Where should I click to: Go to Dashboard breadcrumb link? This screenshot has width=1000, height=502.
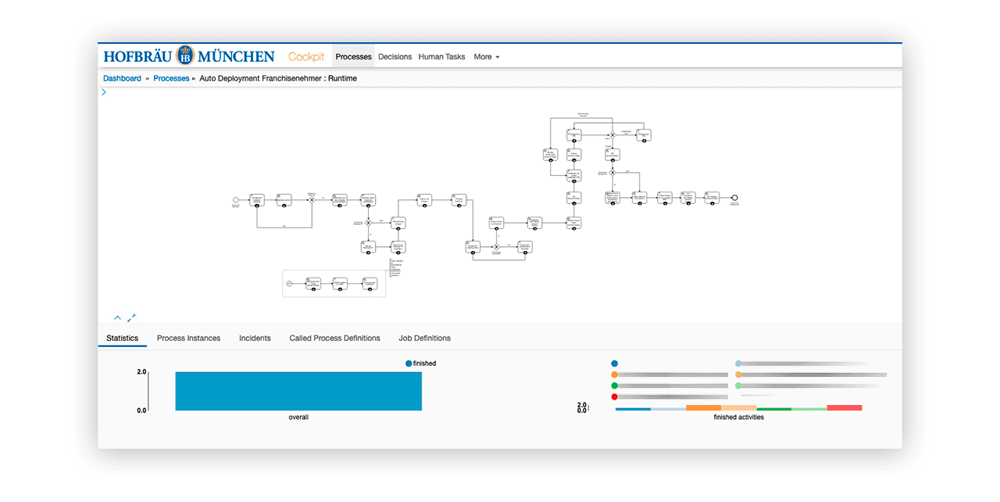[122, 78]
